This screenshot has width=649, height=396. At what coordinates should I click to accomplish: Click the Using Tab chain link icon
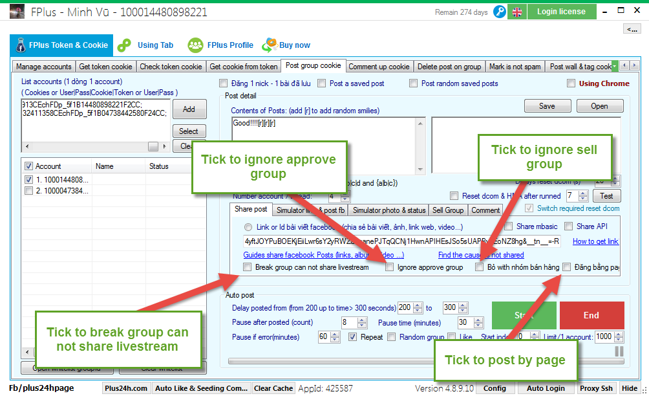(124, 45)
